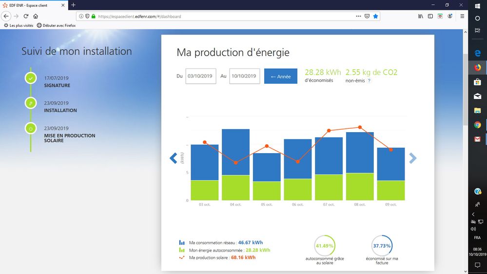Open the 'Au' end date picker
The width and height of the screenshot is (487, 274).
pos(244,76)
